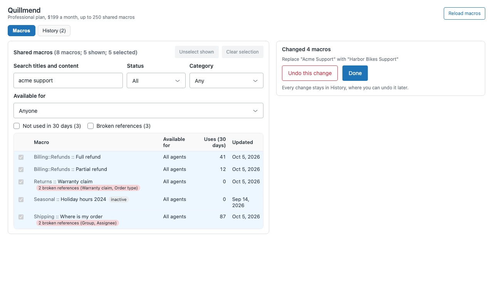Toggle the Full refund row checkbox

tap(21, 157)
